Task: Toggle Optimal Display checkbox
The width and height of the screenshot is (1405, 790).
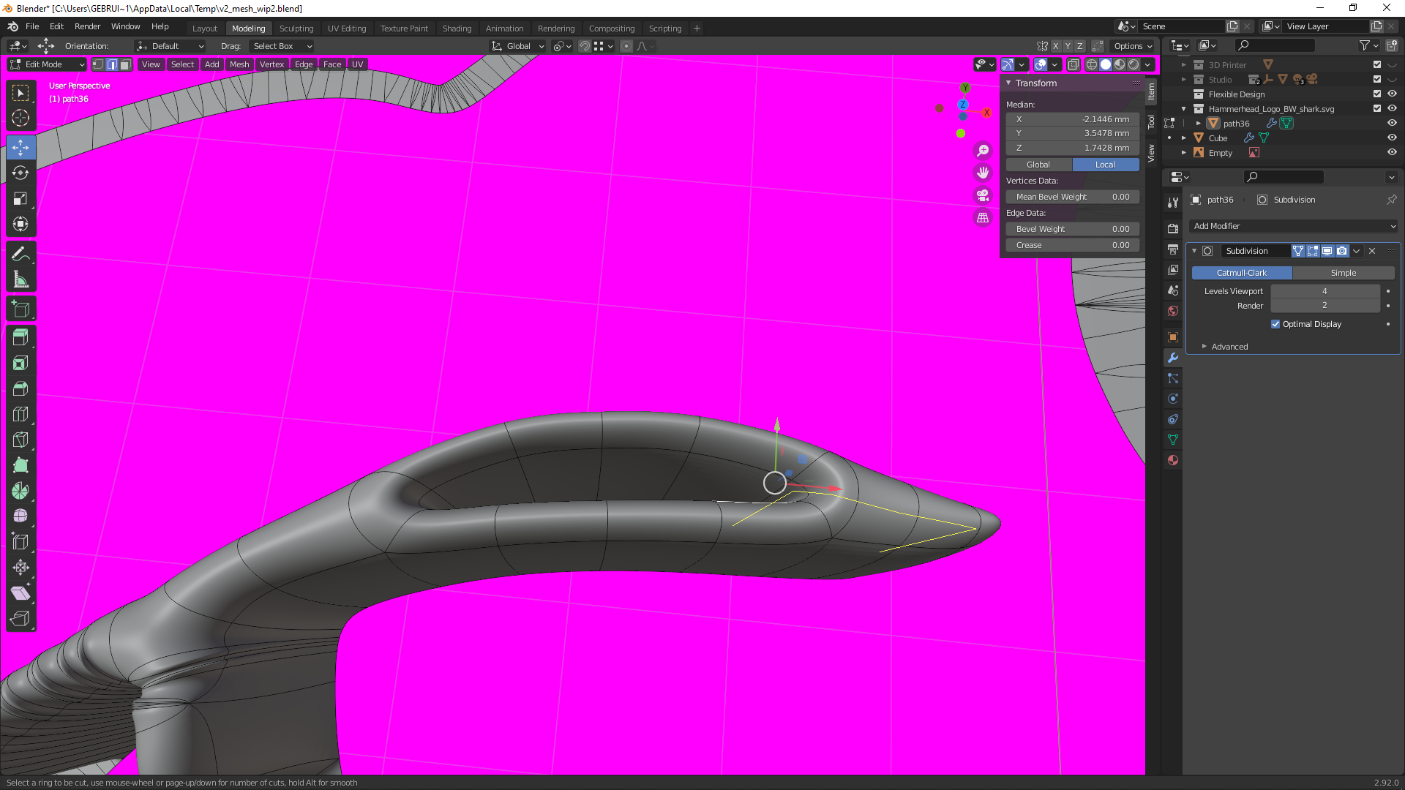Action: click(x=1275, y=324)
